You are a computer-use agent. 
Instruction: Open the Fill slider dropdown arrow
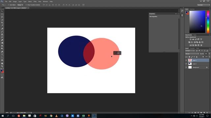tap(209, 57)
